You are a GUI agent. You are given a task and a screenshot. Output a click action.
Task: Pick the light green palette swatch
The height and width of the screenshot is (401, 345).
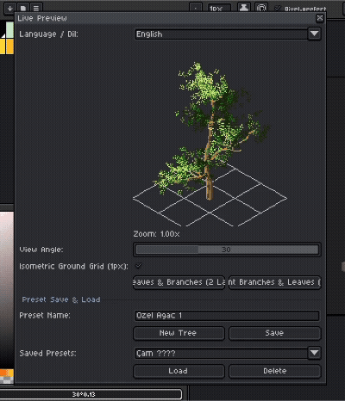tap(10, 30)
